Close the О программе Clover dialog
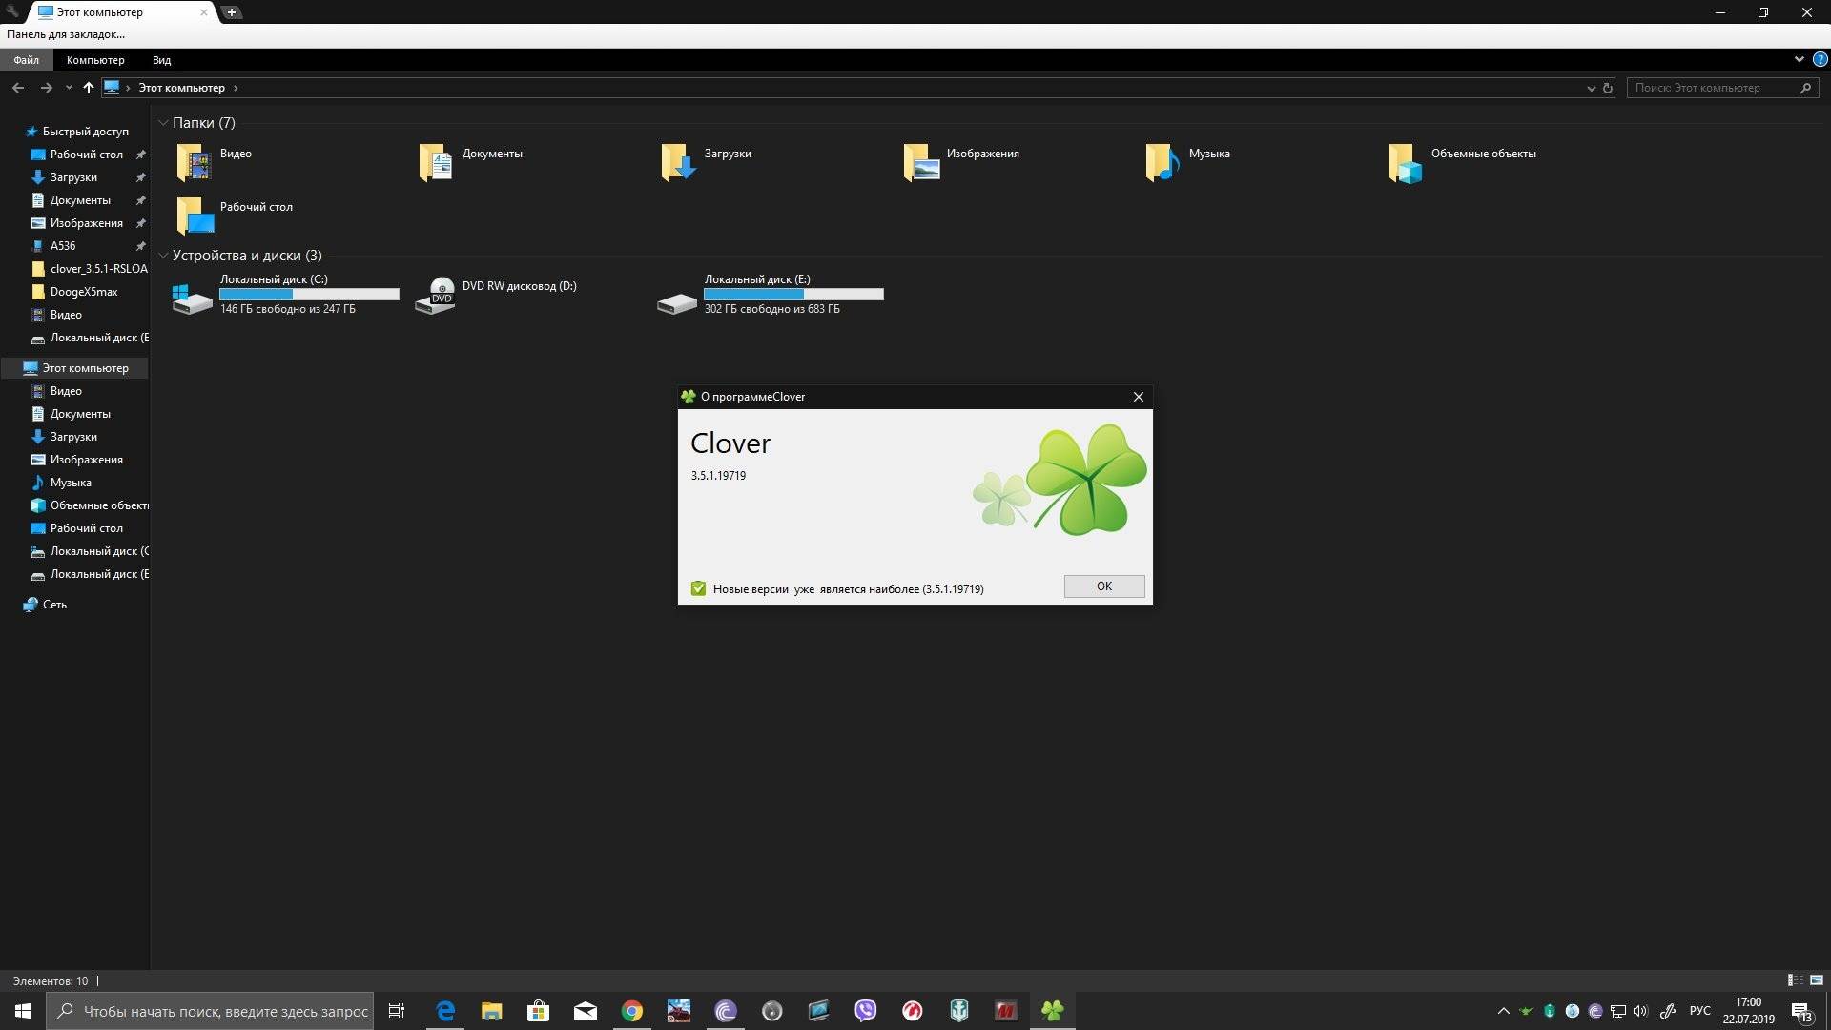This screenshot has height=1030, width=1831. (x=1138, y=397)
